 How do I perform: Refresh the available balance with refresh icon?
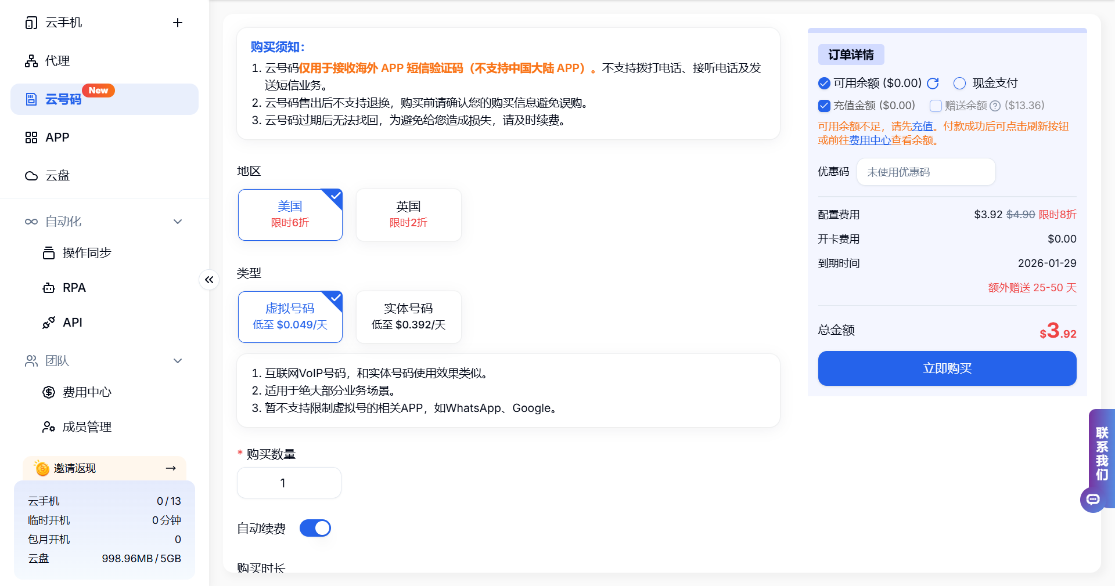(933, 83)
